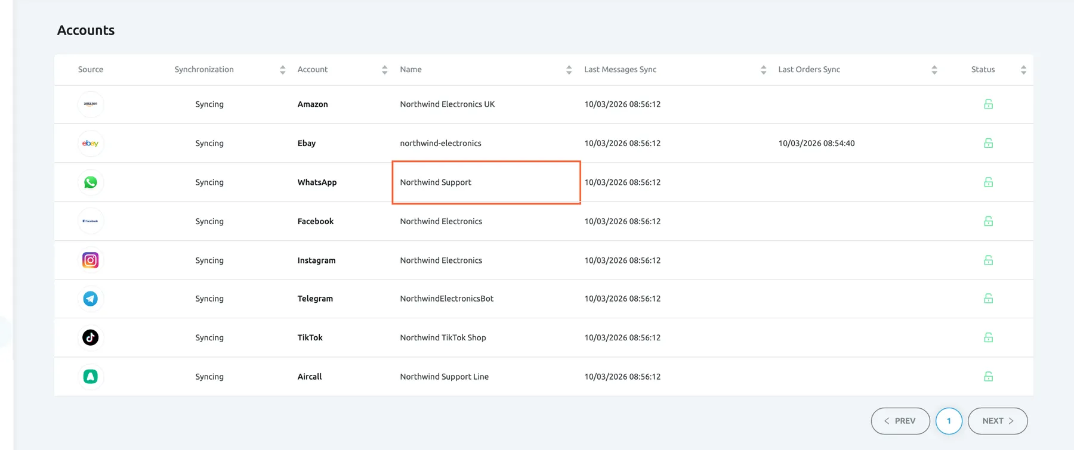
Task: Go to the previous page with PREV
Action: coord(900,421)
